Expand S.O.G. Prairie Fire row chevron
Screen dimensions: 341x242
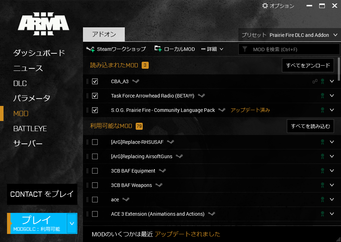332,110
